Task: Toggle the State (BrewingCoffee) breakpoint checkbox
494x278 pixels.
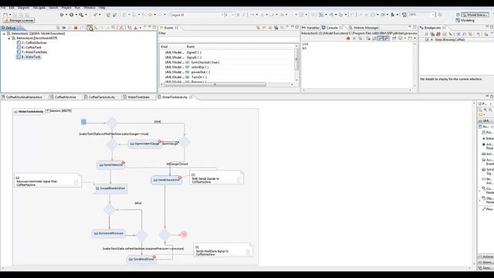Action: click(427, 40)
